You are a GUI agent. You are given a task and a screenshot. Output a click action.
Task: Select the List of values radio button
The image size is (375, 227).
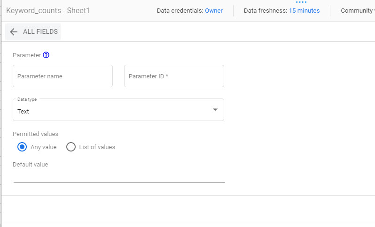pos(71,147)
